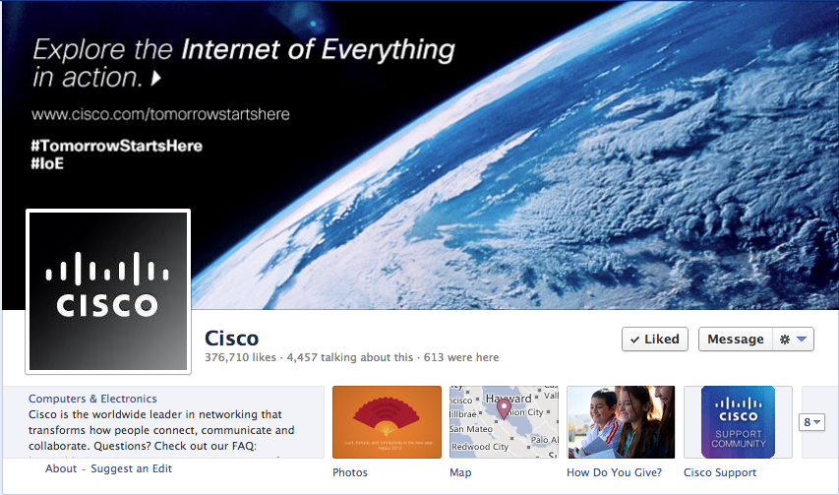Click the checkmark in the Liked button

click(x=634, y=340)
